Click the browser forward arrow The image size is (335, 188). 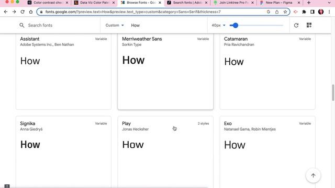click(14, 11)
